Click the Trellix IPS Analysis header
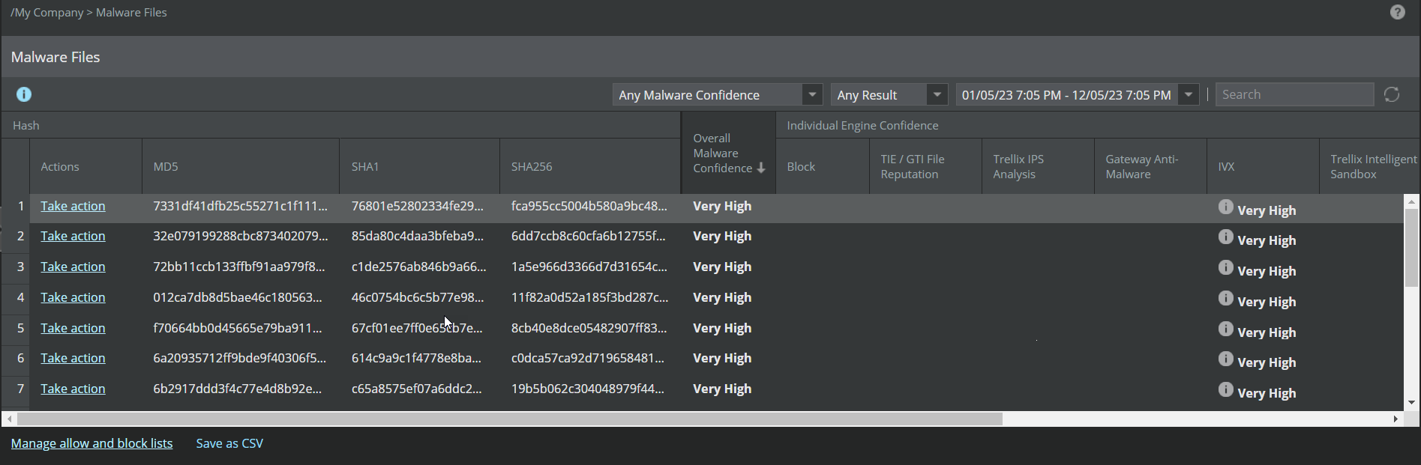Image resolution: width=1421 pixels, height=465 pixels. (x=1038, y=166)
